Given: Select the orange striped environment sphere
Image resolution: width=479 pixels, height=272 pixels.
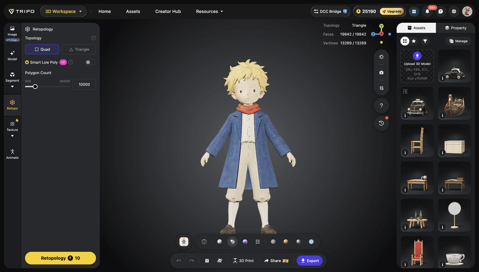Looking at the screenshot, I should 286,242.
